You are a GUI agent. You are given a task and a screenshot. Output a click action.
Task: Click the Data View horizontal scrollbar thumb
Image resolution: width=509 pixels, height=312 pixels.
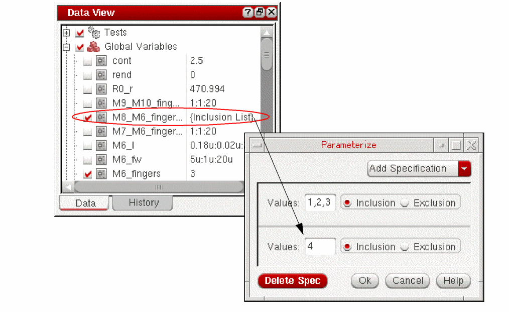[159, 187]
